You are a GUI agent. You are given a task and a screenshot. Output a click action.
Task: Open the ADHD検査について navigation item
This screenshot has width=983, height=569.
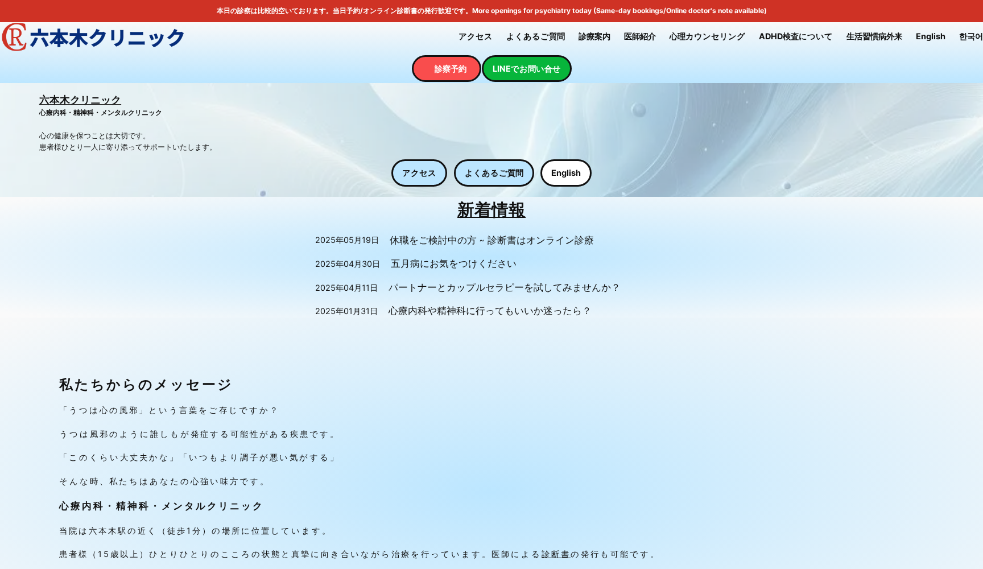coord(795,36)
